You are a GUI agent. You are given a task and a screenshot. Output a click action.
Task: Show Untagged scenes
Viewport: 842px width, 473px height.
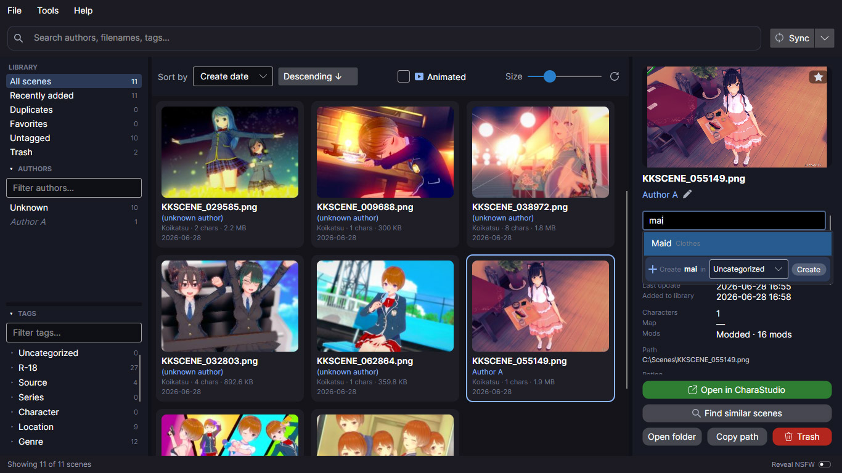74,138
